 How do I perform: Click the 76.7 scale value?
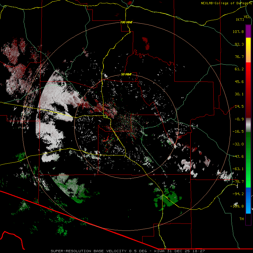click(239, 57)
